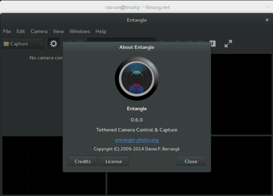This screenshot has height=196, width=273.
Task: Open the Windows menu
Action: (80, 31)
